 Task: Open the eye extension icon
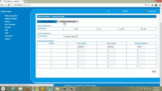pyautogui.click(x=152, y=5)
